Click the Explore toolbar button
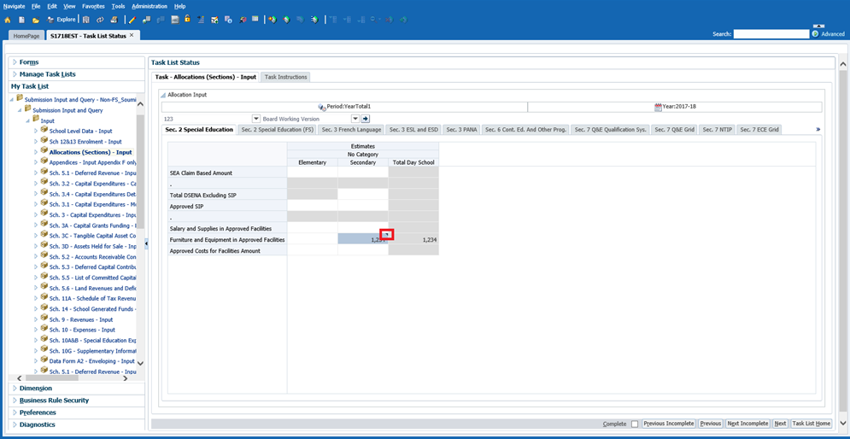 (61, 20)
